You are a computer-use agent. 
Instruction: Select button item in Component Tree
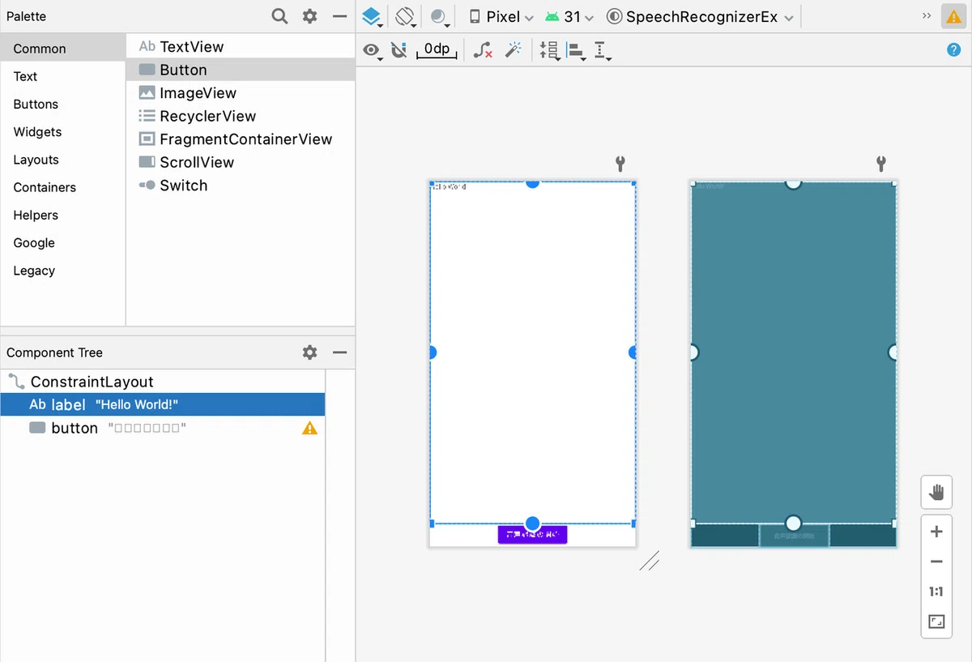[163, 428]
